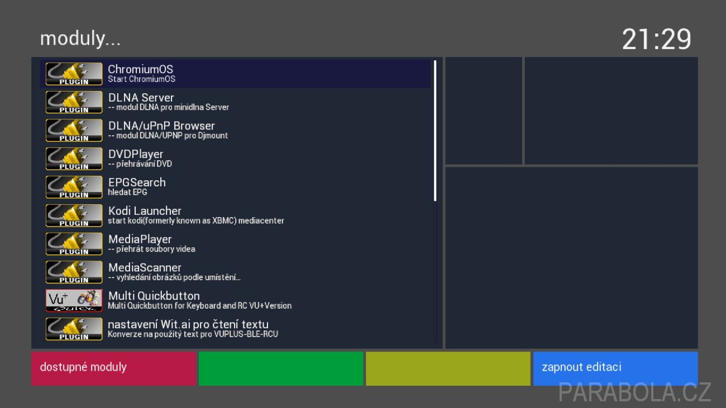This screenshot has height=408, width=726.
Task: Select the DVDPlayer module title
Action: point(136,154)
